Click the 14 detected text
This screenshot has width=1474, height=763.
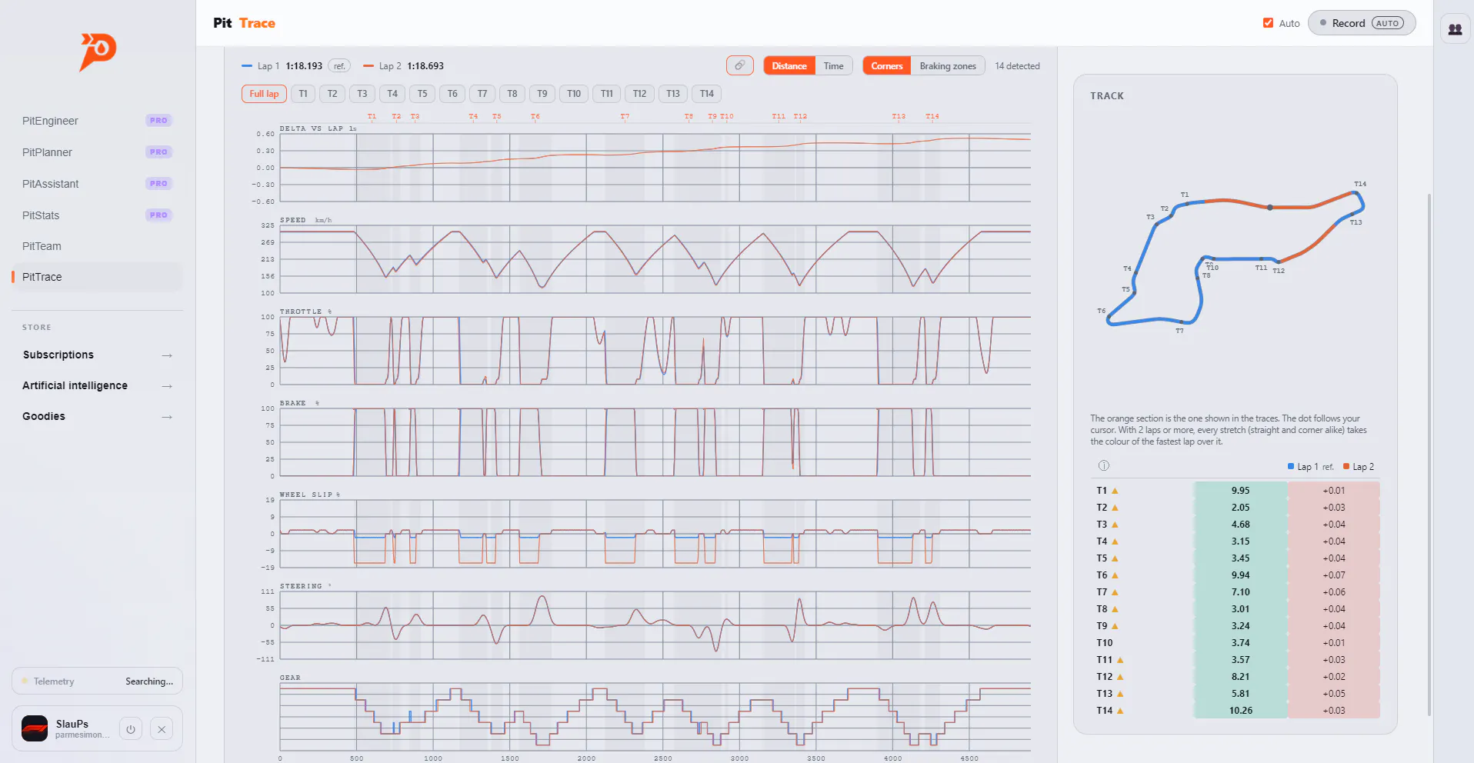1017,66
